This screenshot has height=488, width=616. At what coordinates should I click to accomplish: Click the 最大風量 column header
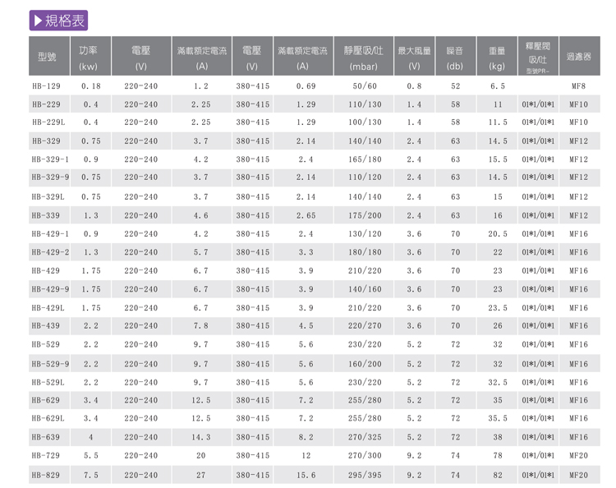click(414, 58)
